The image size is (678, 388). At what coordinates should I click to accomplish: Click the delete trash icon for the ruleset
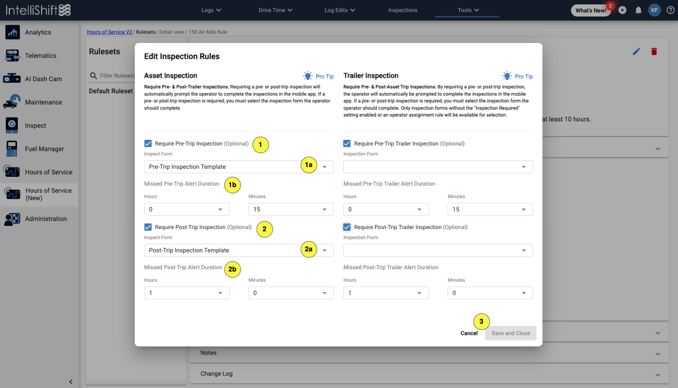point(654,51)
